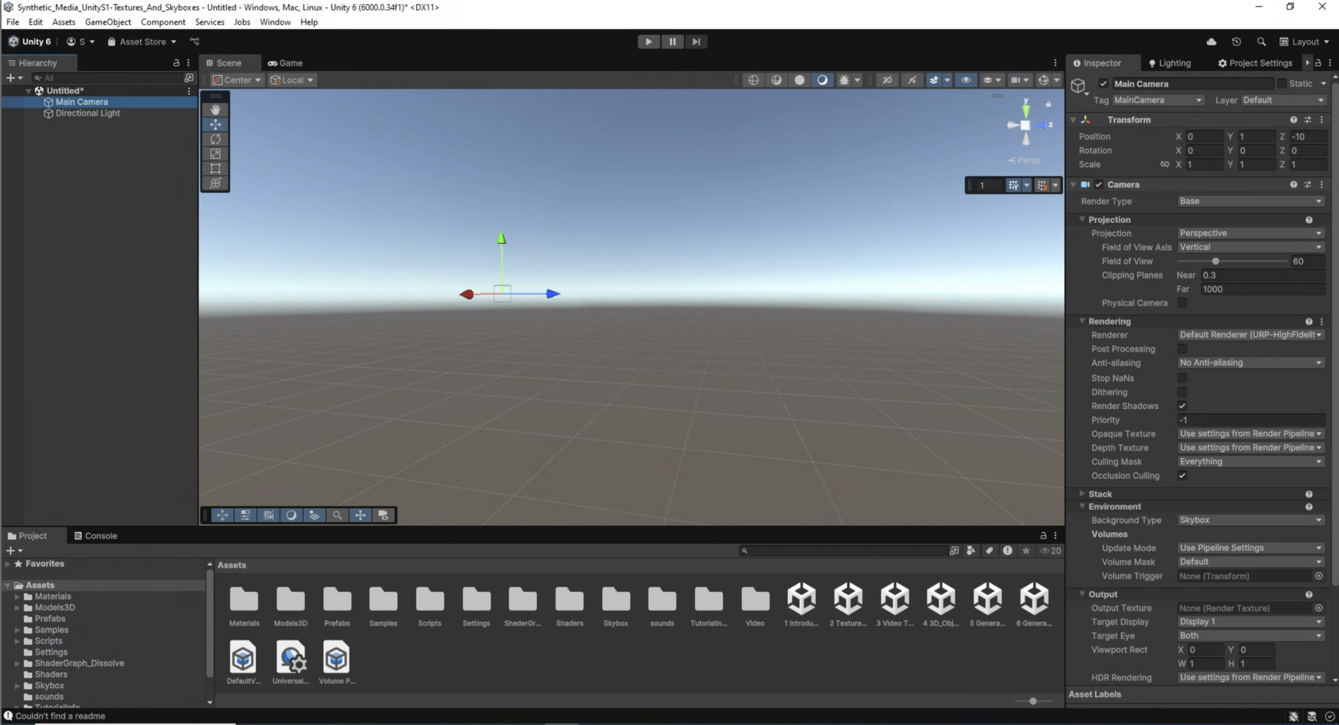This screenshot has width=1339, height=725.
Task: Select the Rotate tool
Action: click(215, 139)
